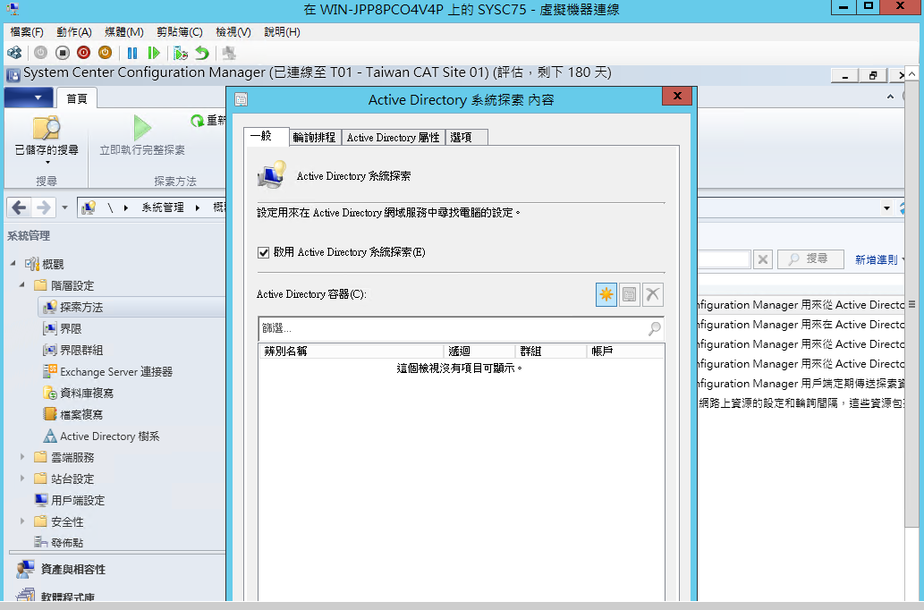Pause the virtual machine
The width and height of the screenshot is (924, 610).
click(132, 53)
